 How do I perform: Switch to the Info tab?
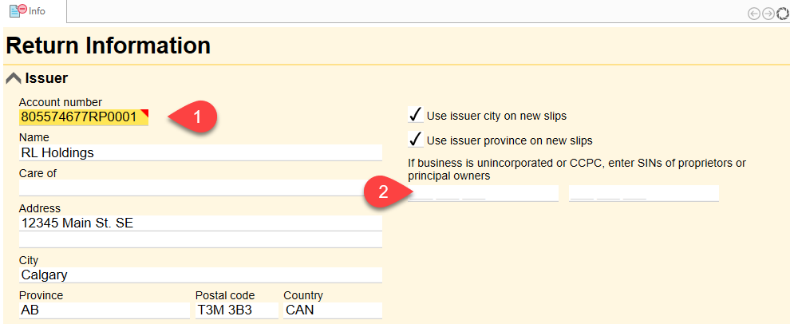coord(35,11)
